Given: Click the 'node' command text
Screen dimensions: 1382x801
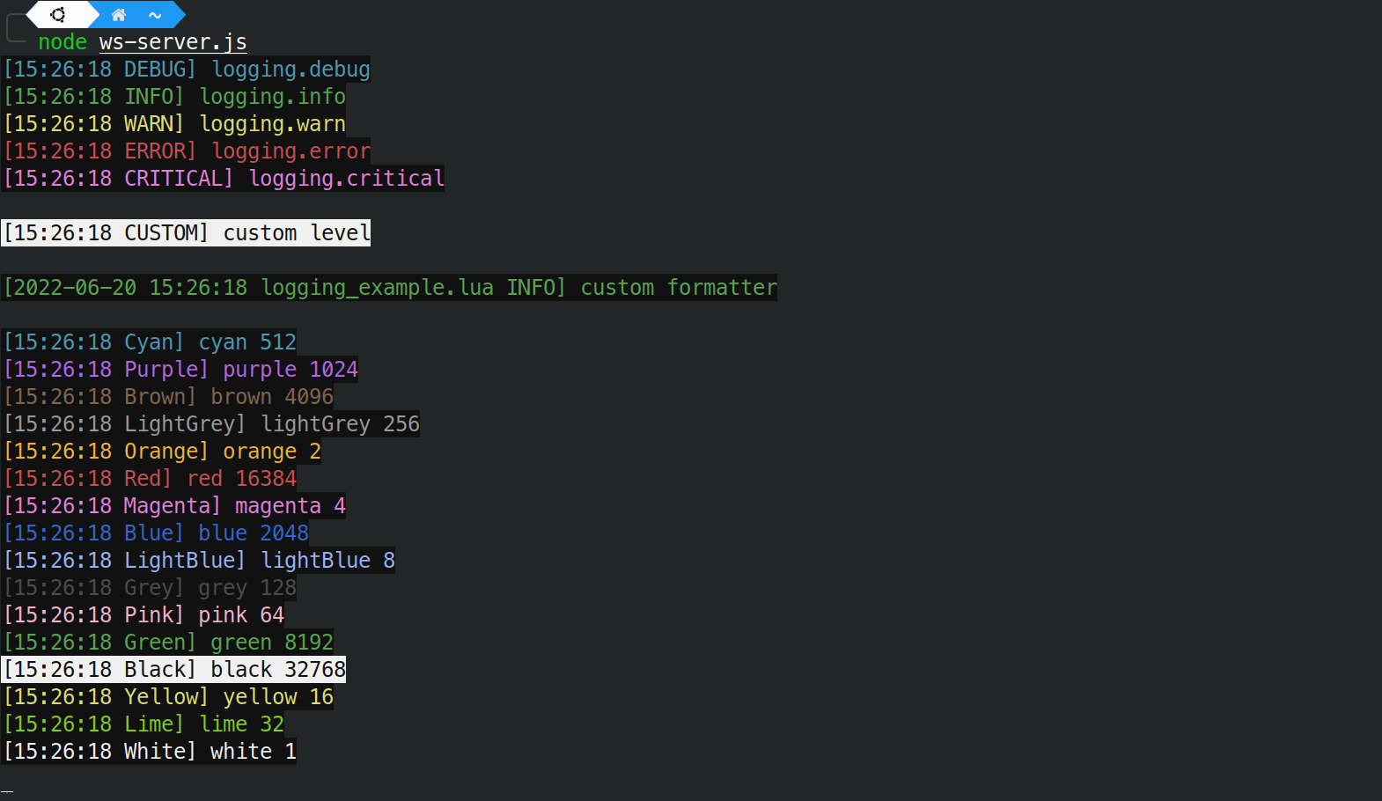Looking at the screenshot, I should 62,41.
